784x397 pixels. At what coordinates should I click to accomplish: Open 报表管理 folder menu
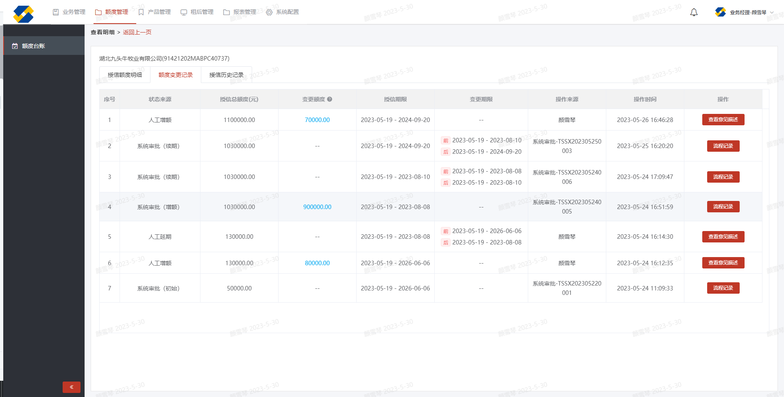pyautogui.click(x=240, y=12)
